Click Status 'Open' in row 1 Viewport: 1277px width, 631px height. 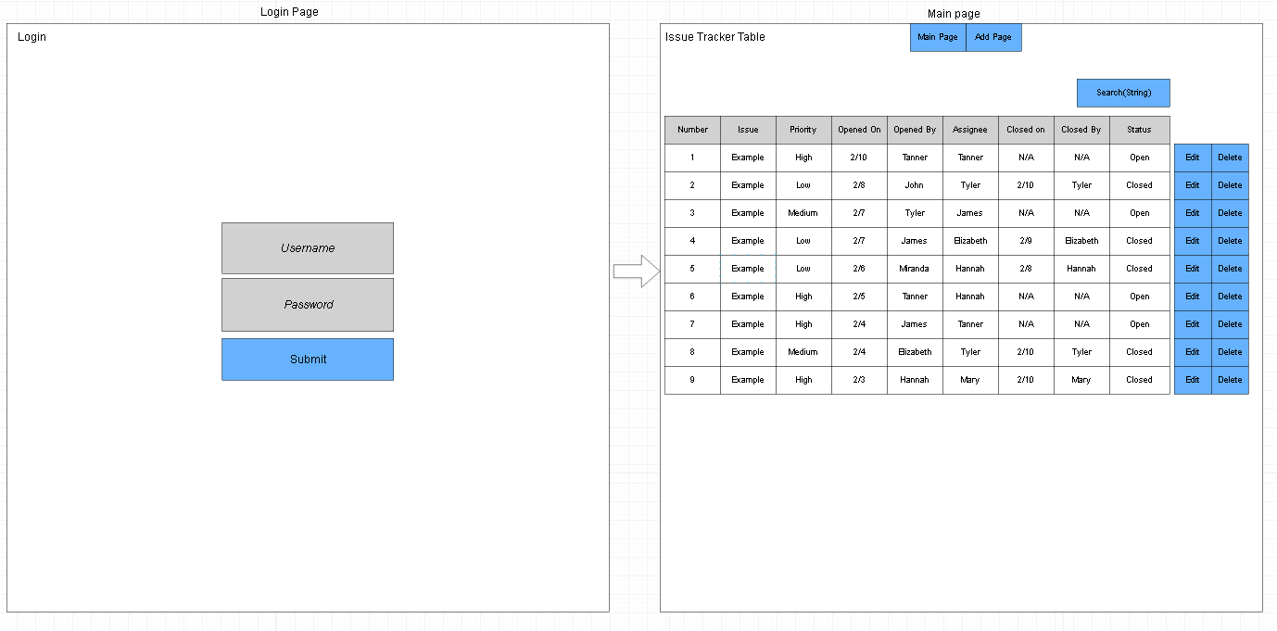coord(1140,158)
